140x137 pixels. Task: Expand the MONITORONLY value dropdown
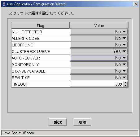[99, 64]
